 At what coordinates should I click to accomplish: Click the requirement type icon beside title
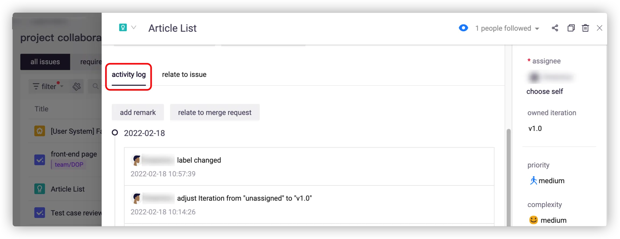[123, 27]
